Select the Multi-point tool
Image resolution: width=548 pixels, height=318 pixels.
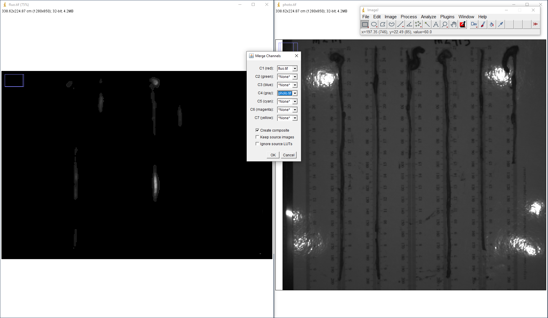click(x=418, y=24)
